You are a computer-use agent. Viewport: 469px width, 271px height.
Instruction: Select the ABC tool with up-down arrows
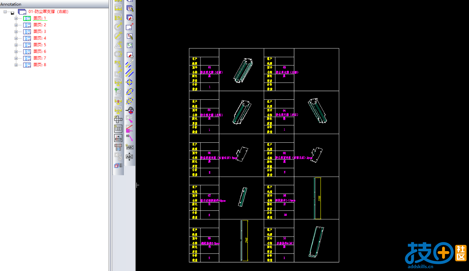click(x=130, y=156)
